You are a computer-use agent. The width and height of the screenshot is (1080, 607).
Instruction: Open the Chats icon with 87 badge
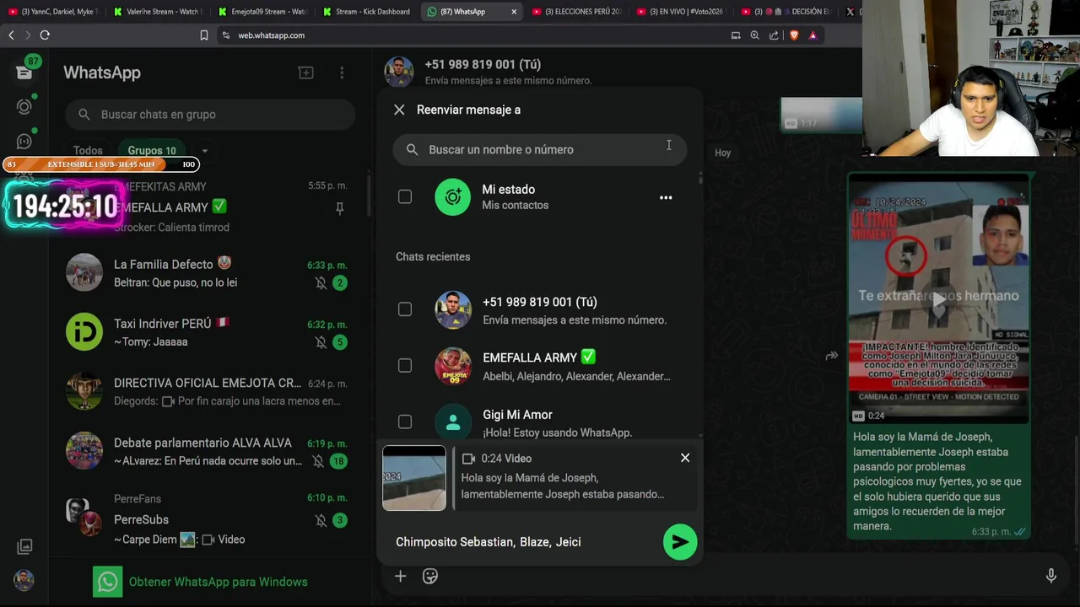click(24, 72)
